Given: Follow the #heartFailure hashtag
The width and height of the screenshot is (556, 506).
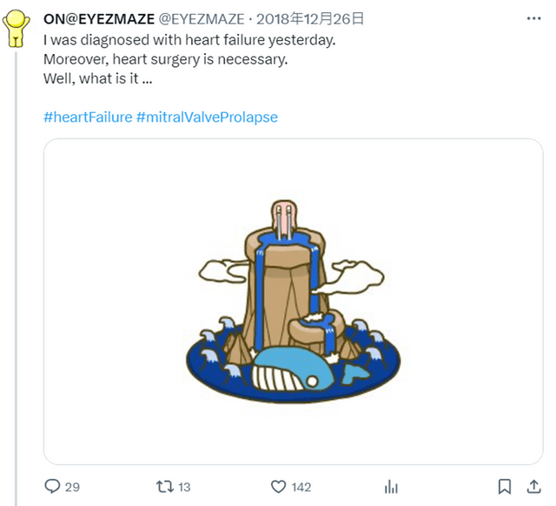Looking at the screenshot, I should 87,116.
